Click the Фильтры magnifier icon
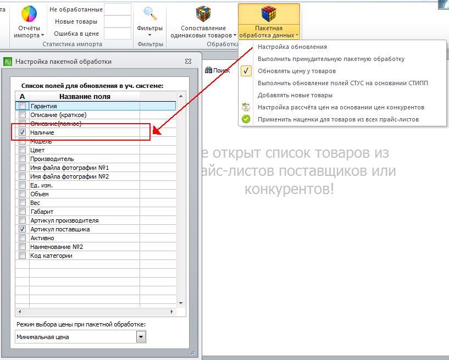Viewport: 449px width, 360px height. coord(150,13)
